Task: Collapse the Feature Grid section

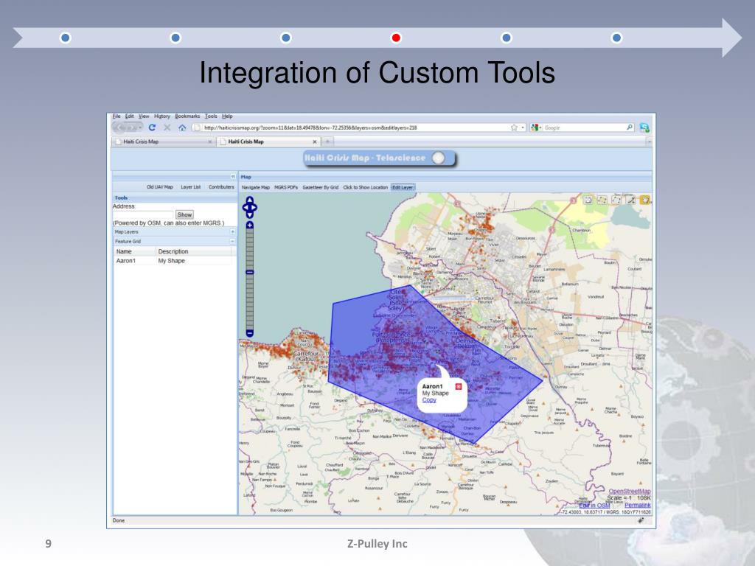Action: [232, 241]
